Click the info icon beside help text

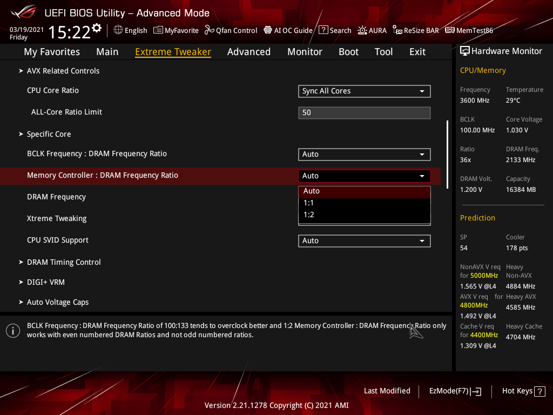point(13,331)
